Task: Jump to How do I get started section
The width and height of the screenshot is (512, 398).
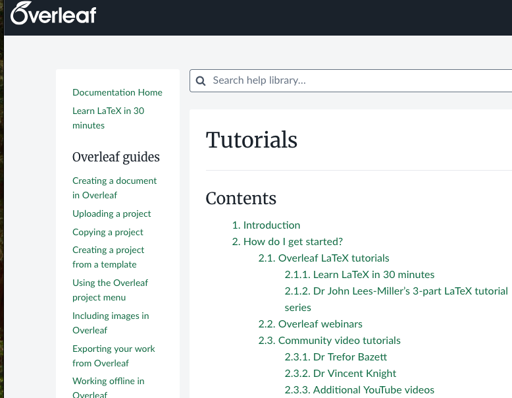Action: 288,241
